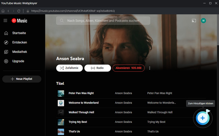Viewport: 219px width, 136px height.
Task: Open album link Walked Through Hell
Action: click(x=160, y=112)
